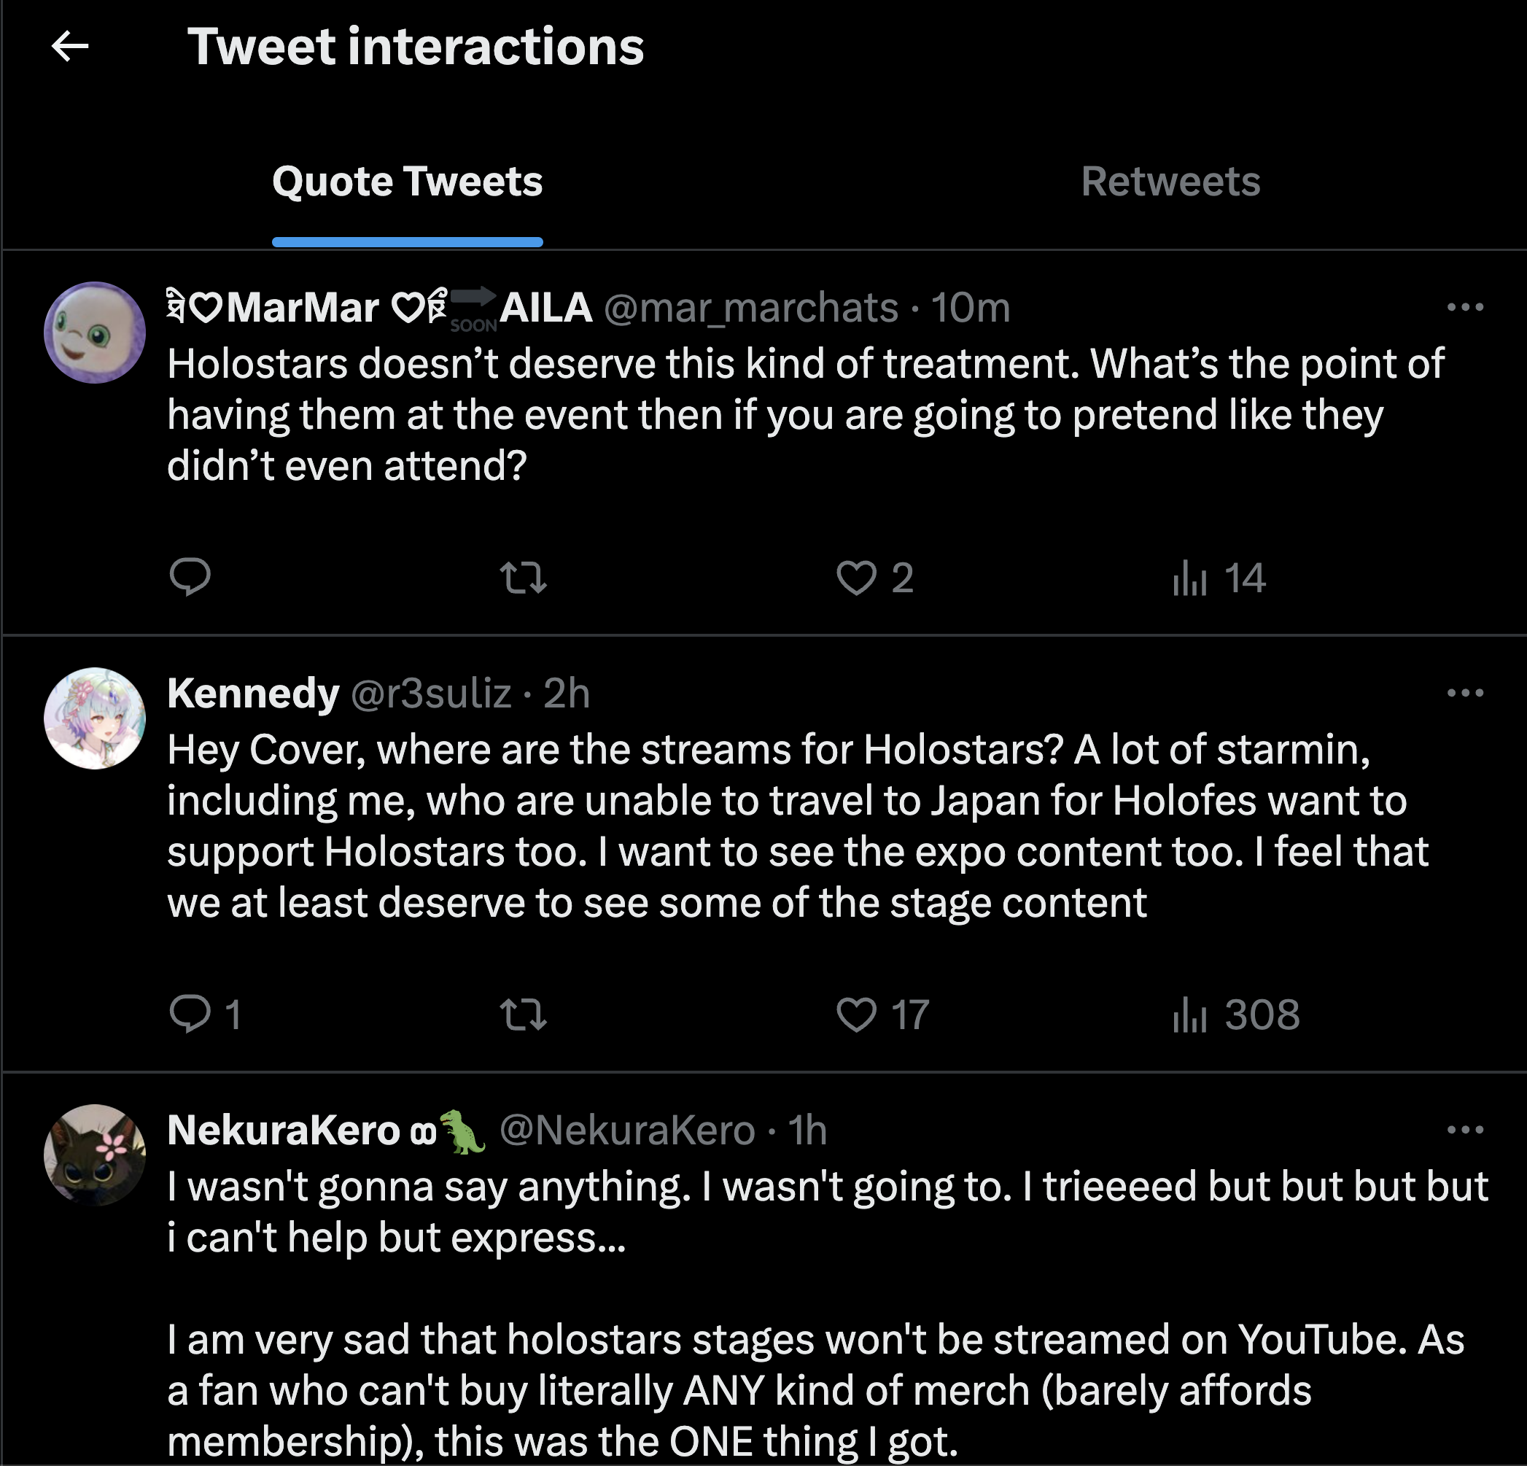Click MarMar's profile avatar
This screenshot has height=1466, width=1527.
94,333
